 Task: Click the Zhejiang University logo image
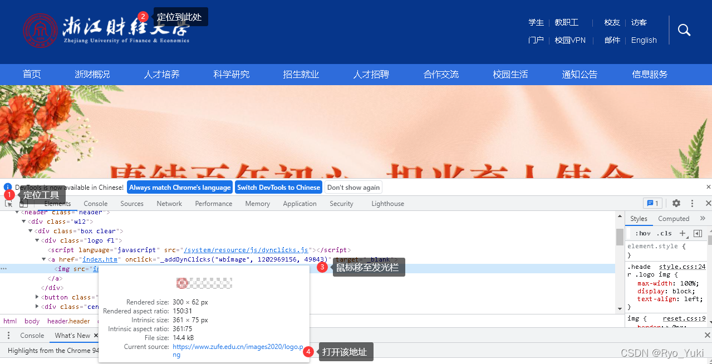coord(106,29)
